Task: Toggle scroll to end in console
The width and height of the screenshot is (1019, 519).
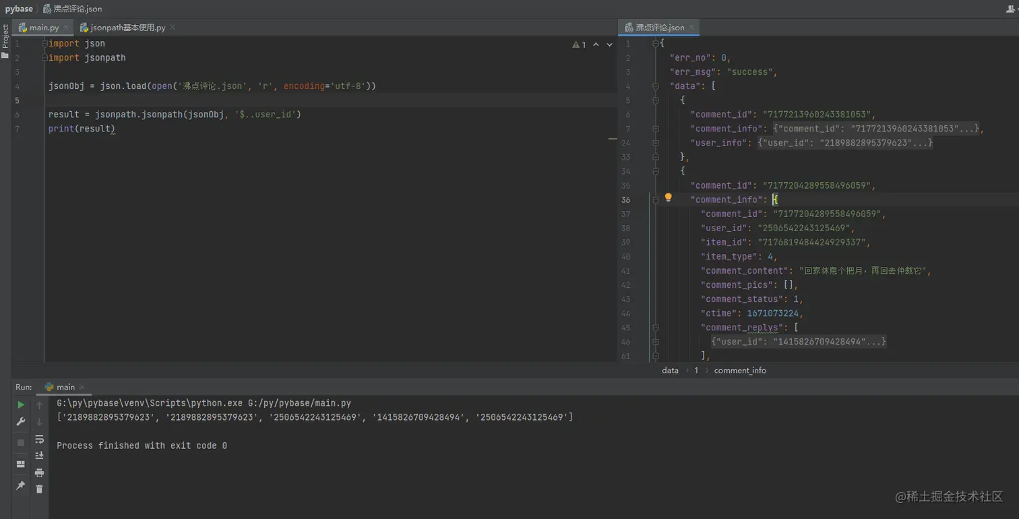Action: pos(39,456)
